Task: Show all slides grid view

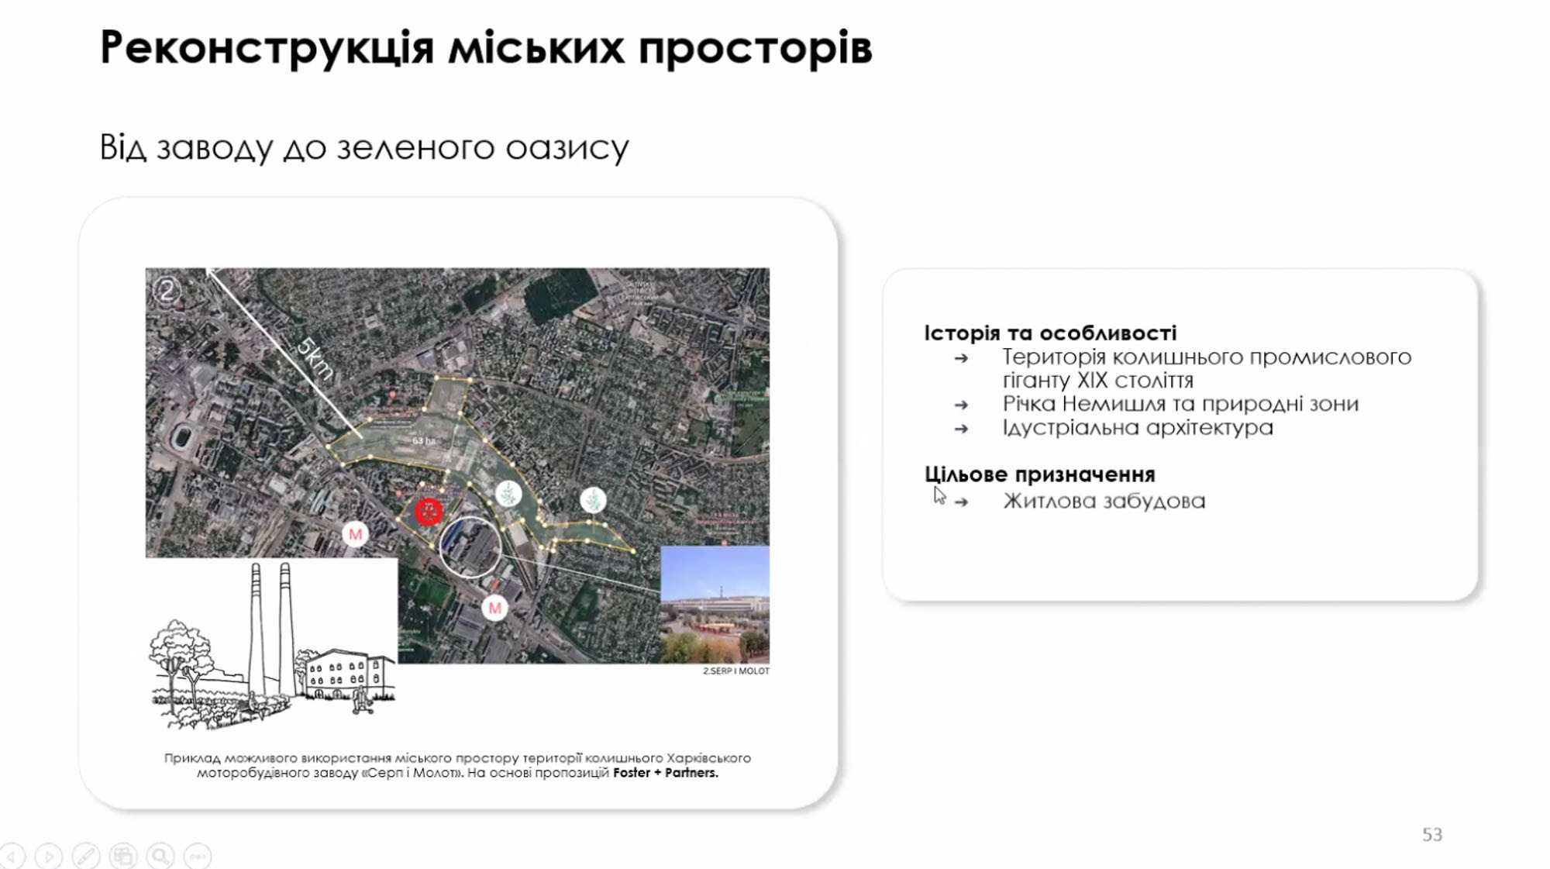Action: [x=123, y=857]
